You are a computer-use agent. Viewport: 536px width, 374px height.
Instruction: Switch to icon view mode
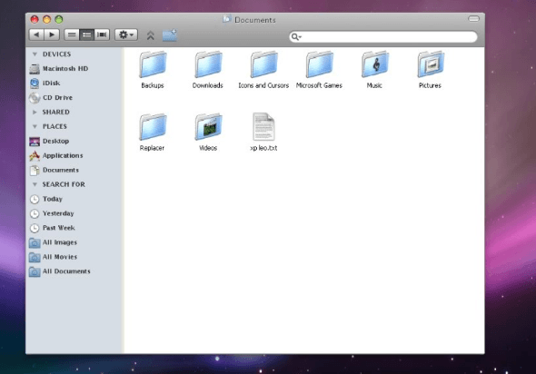pos(72,34)
